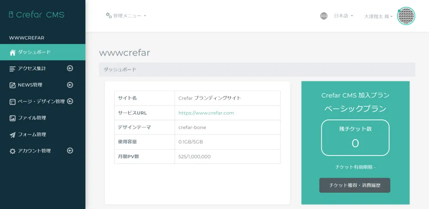Open the 日本語 language dropdown

(343, 16)
